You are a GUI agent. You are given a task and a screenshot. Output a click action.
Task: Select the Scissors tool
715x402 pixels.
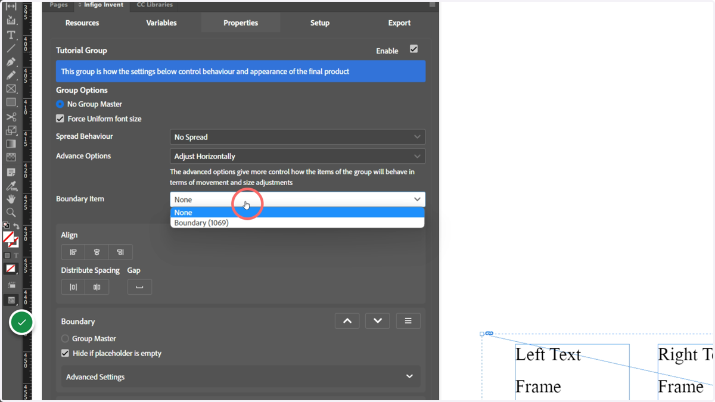coord(11,117)
